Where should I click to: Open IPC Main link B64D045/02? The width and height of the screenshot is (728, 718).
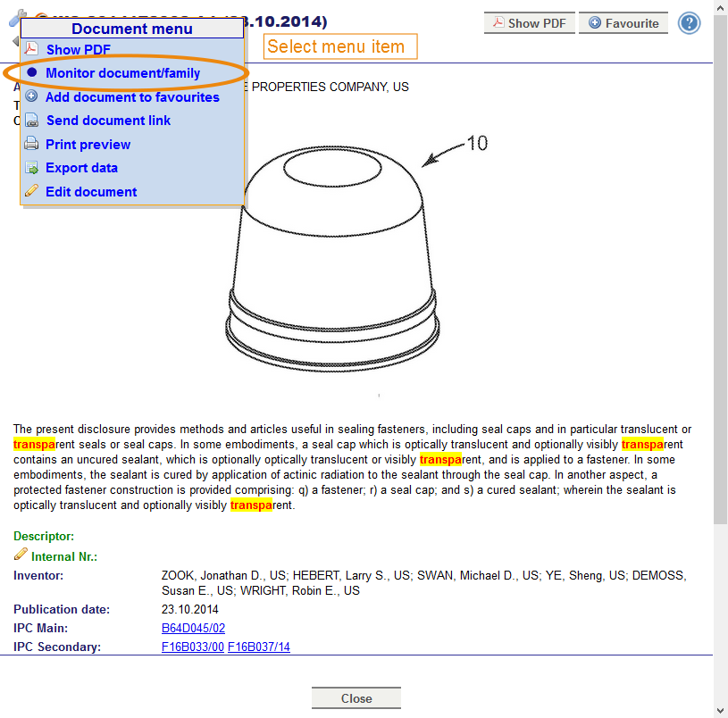coord(193,628)
